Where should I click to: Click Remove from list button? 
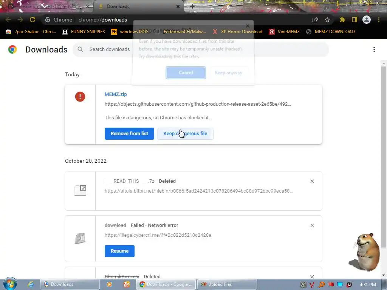(x=129, y=134)
